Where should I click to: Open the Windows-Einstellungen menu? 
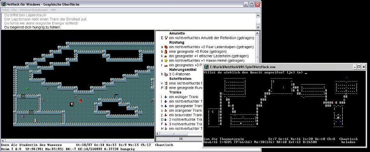click(x=34, y=10)
